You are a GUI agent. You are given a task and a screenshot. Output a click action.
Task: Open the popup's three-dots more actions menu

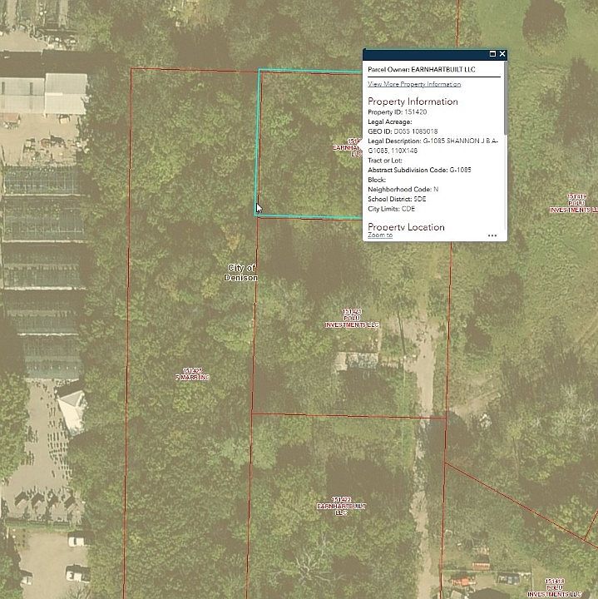click(x=492, y=235)
